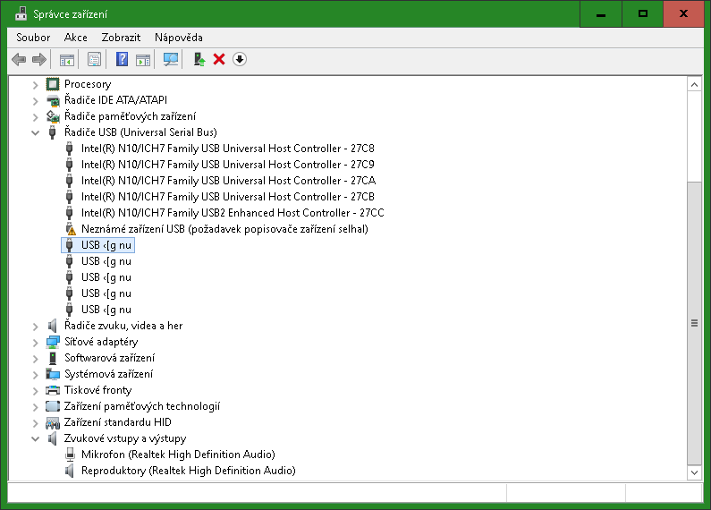The height and width of the screenshot is (510, 711).
Task: Select USB Host Controller - 27CB
Action: point(228,197)
